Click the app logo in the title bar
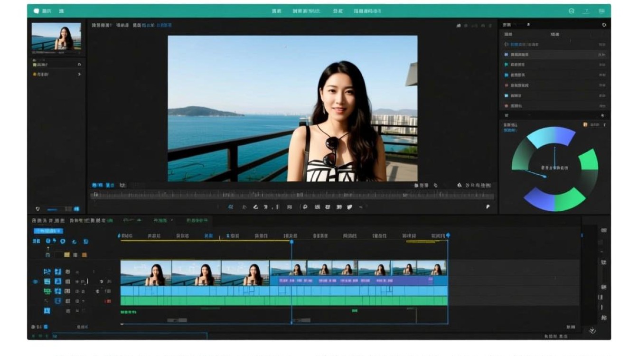Screen dimensions: 638x356 click(37, 11)
